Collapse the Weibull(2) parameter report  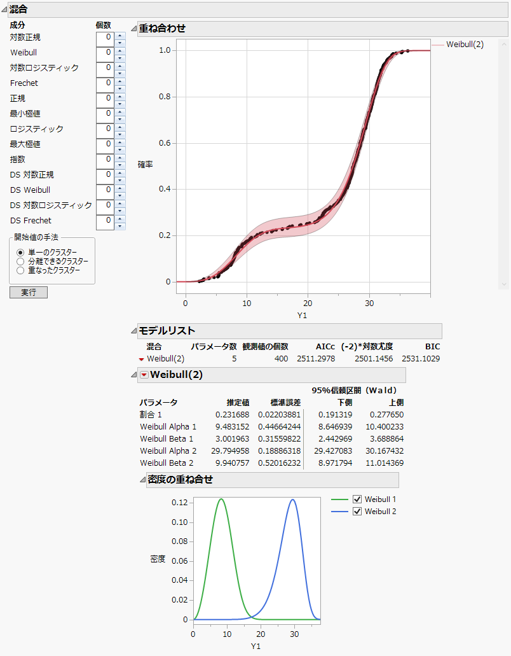[133, 374]
